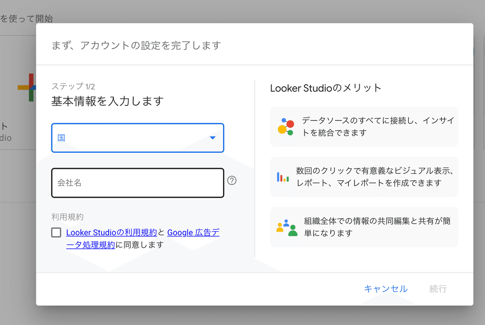485x325 pixels.
Task: Focus the 会社名 company name field
Action: (137, 183)
